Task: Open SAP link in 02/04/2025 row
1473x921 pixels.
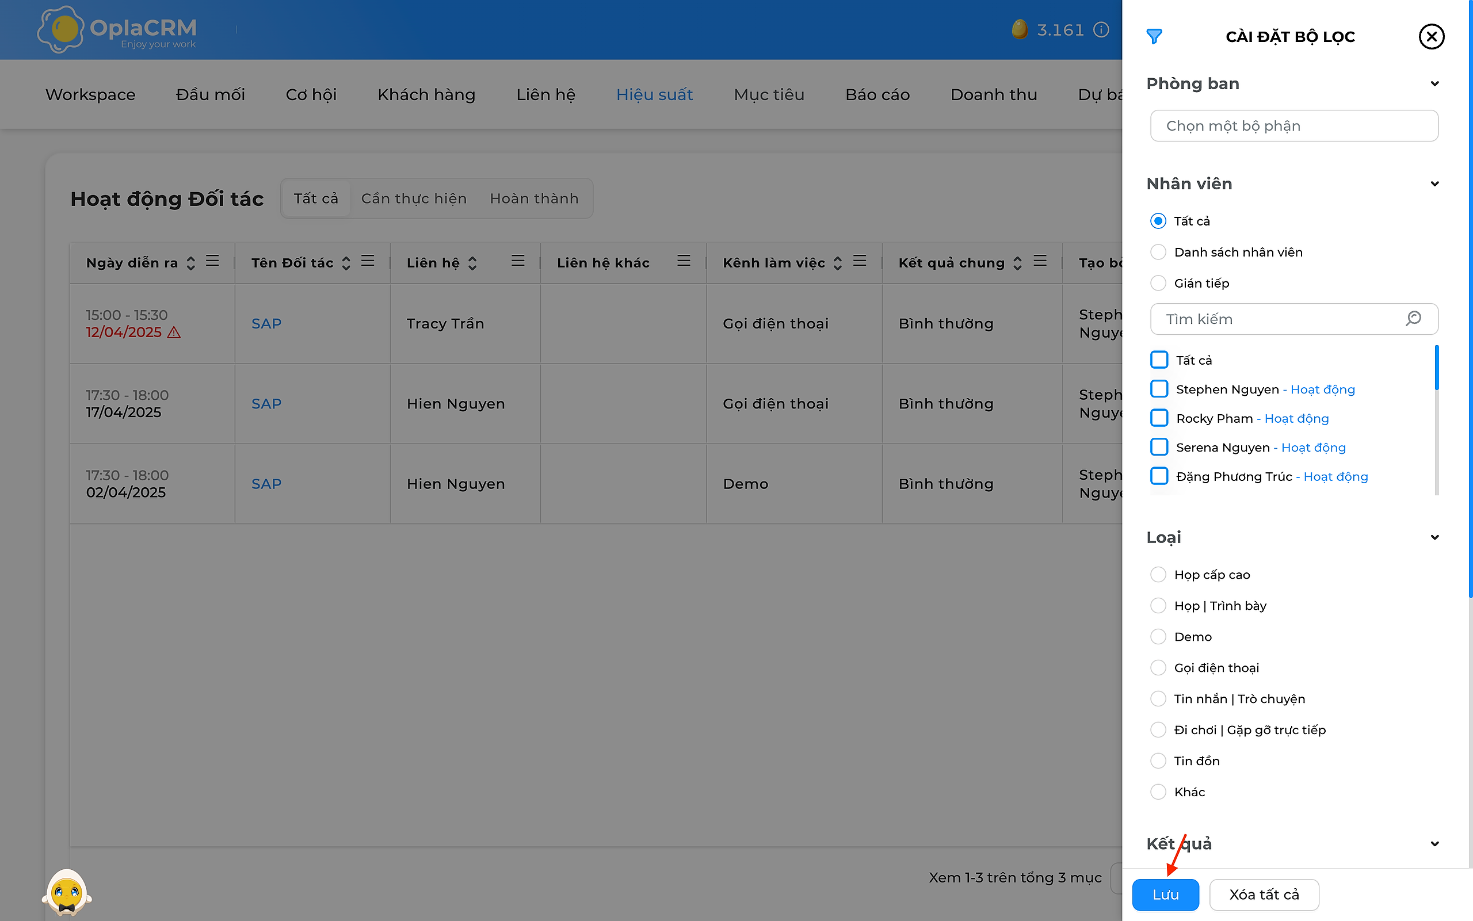Action: click(x=266, y=484)
